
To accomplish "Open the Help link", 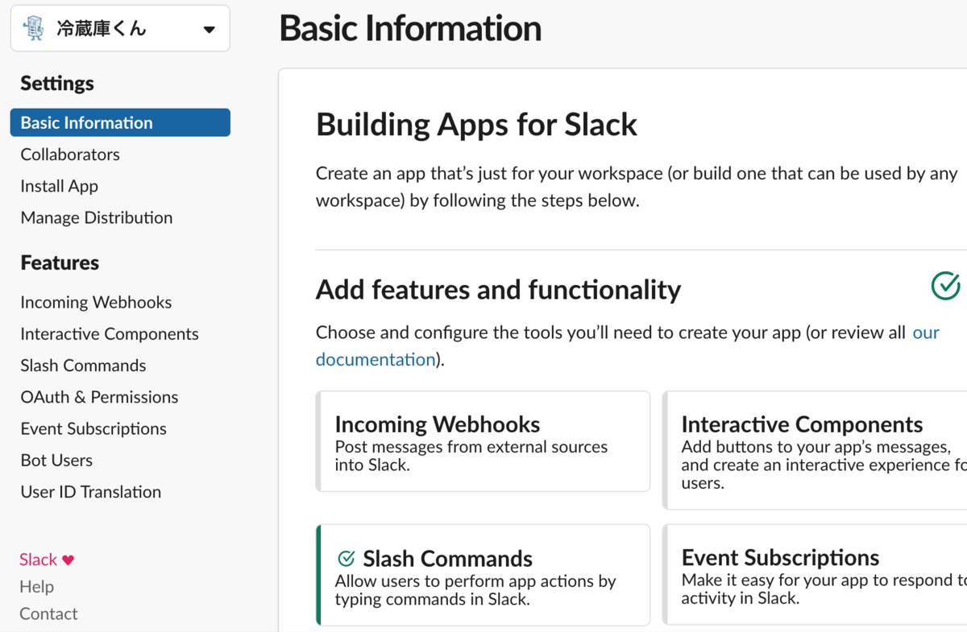I will coord(36,587).
